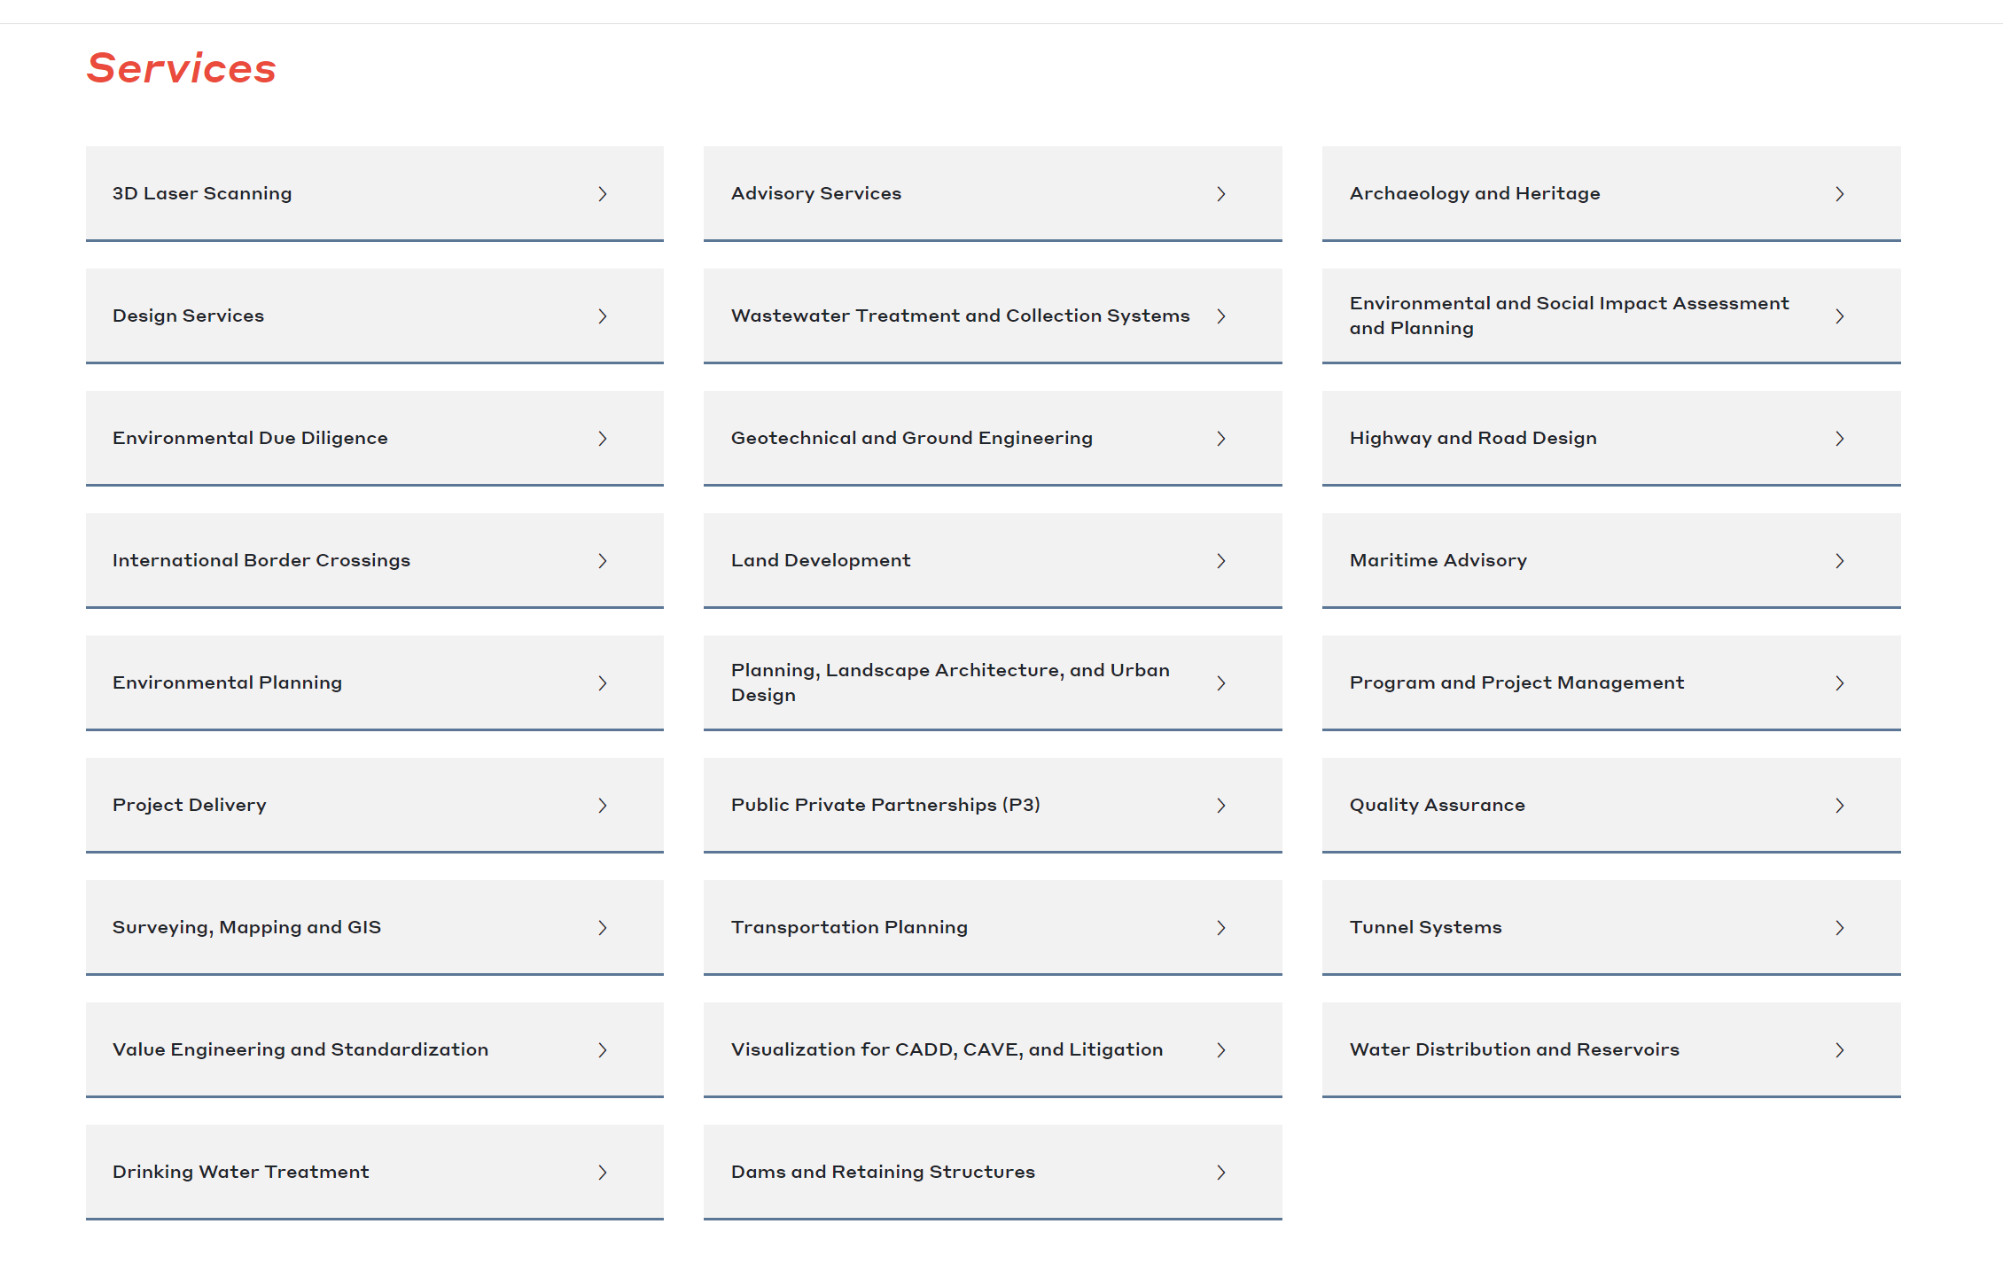View Water Distribution and Reservoirs
2003x1263 pixels.
click(1611, 1049)
